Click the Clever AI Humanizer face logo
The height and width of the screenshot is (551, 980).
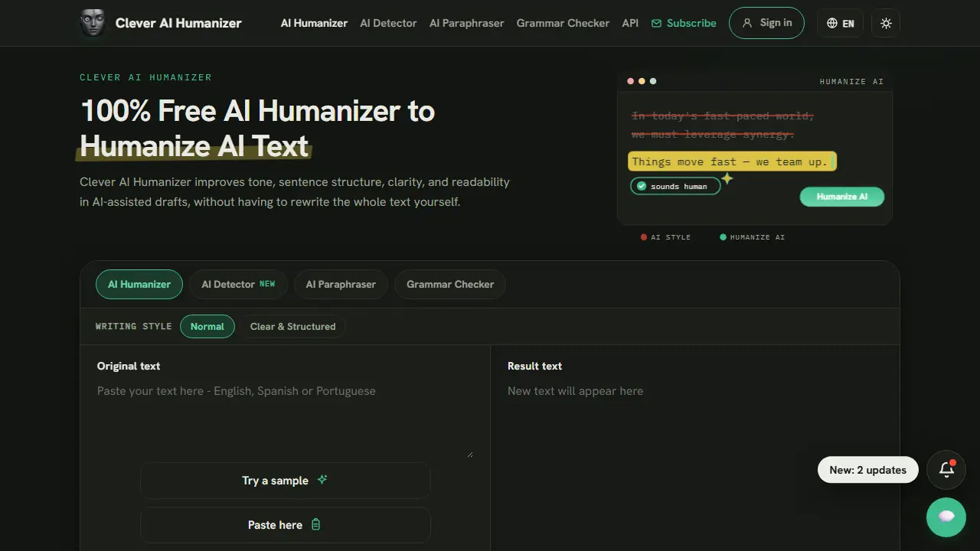(x=93, y=23)
